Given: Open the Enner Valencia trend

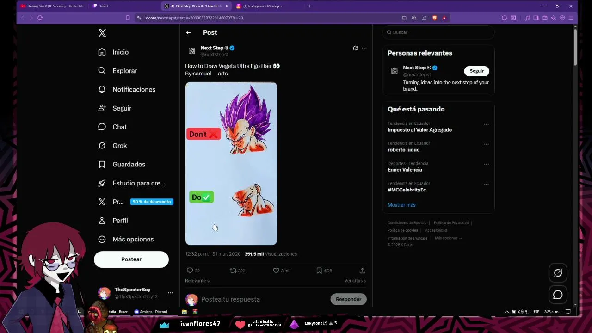Looking at the screenshot, I should 405,170.
